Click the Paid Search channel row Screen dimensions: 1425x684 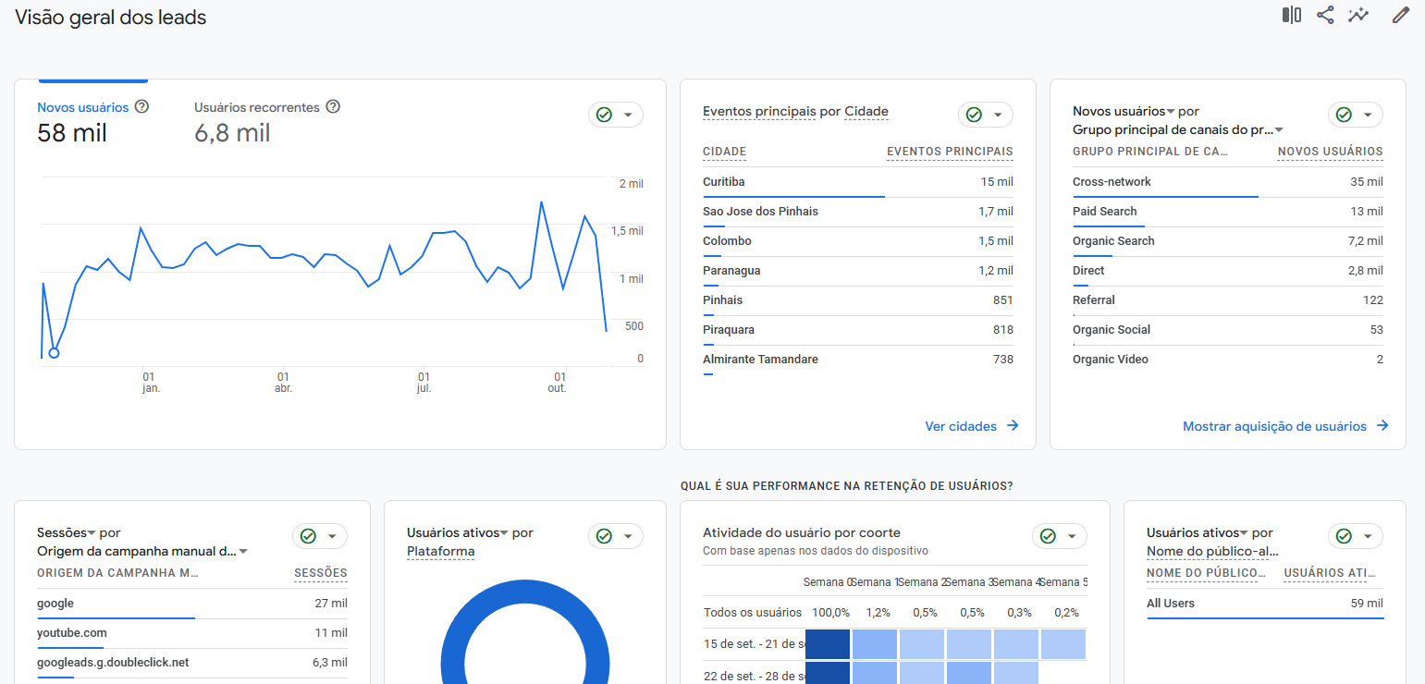coord(1228,212)
